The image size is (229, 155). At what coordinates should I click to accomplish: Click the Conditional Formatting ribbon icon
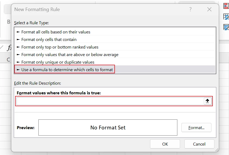tap(226, 6)
